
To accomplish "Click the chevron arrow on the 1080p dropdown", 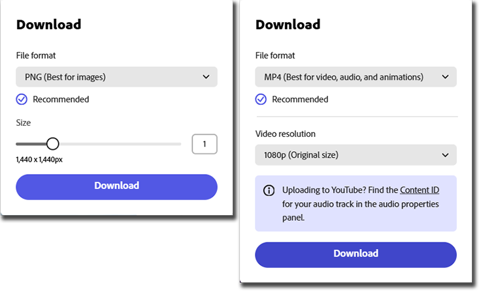I will coord(445,155).
